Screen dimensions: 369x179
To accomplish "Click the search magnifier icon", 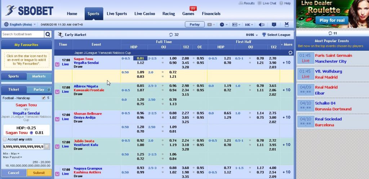I will (x=48, y=34).
